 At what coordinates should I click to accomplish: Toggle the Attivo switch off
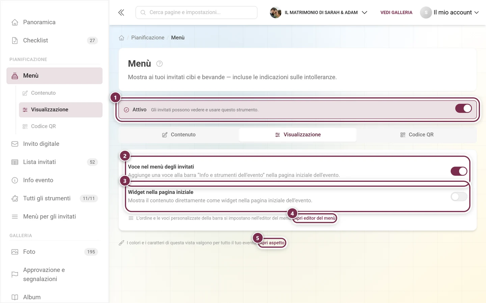(x=463, y=108)
